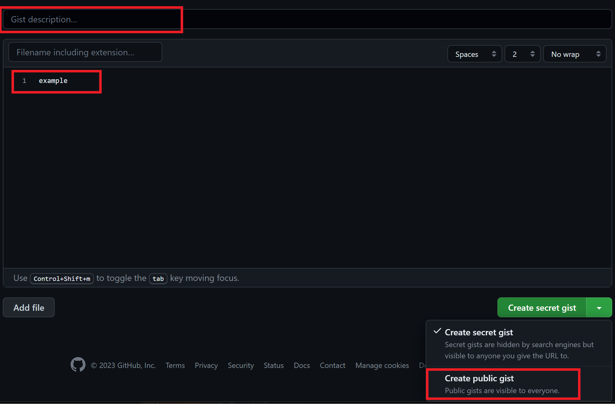Click the Filename including extension field
615x404 pixels.
click(85, 52)
